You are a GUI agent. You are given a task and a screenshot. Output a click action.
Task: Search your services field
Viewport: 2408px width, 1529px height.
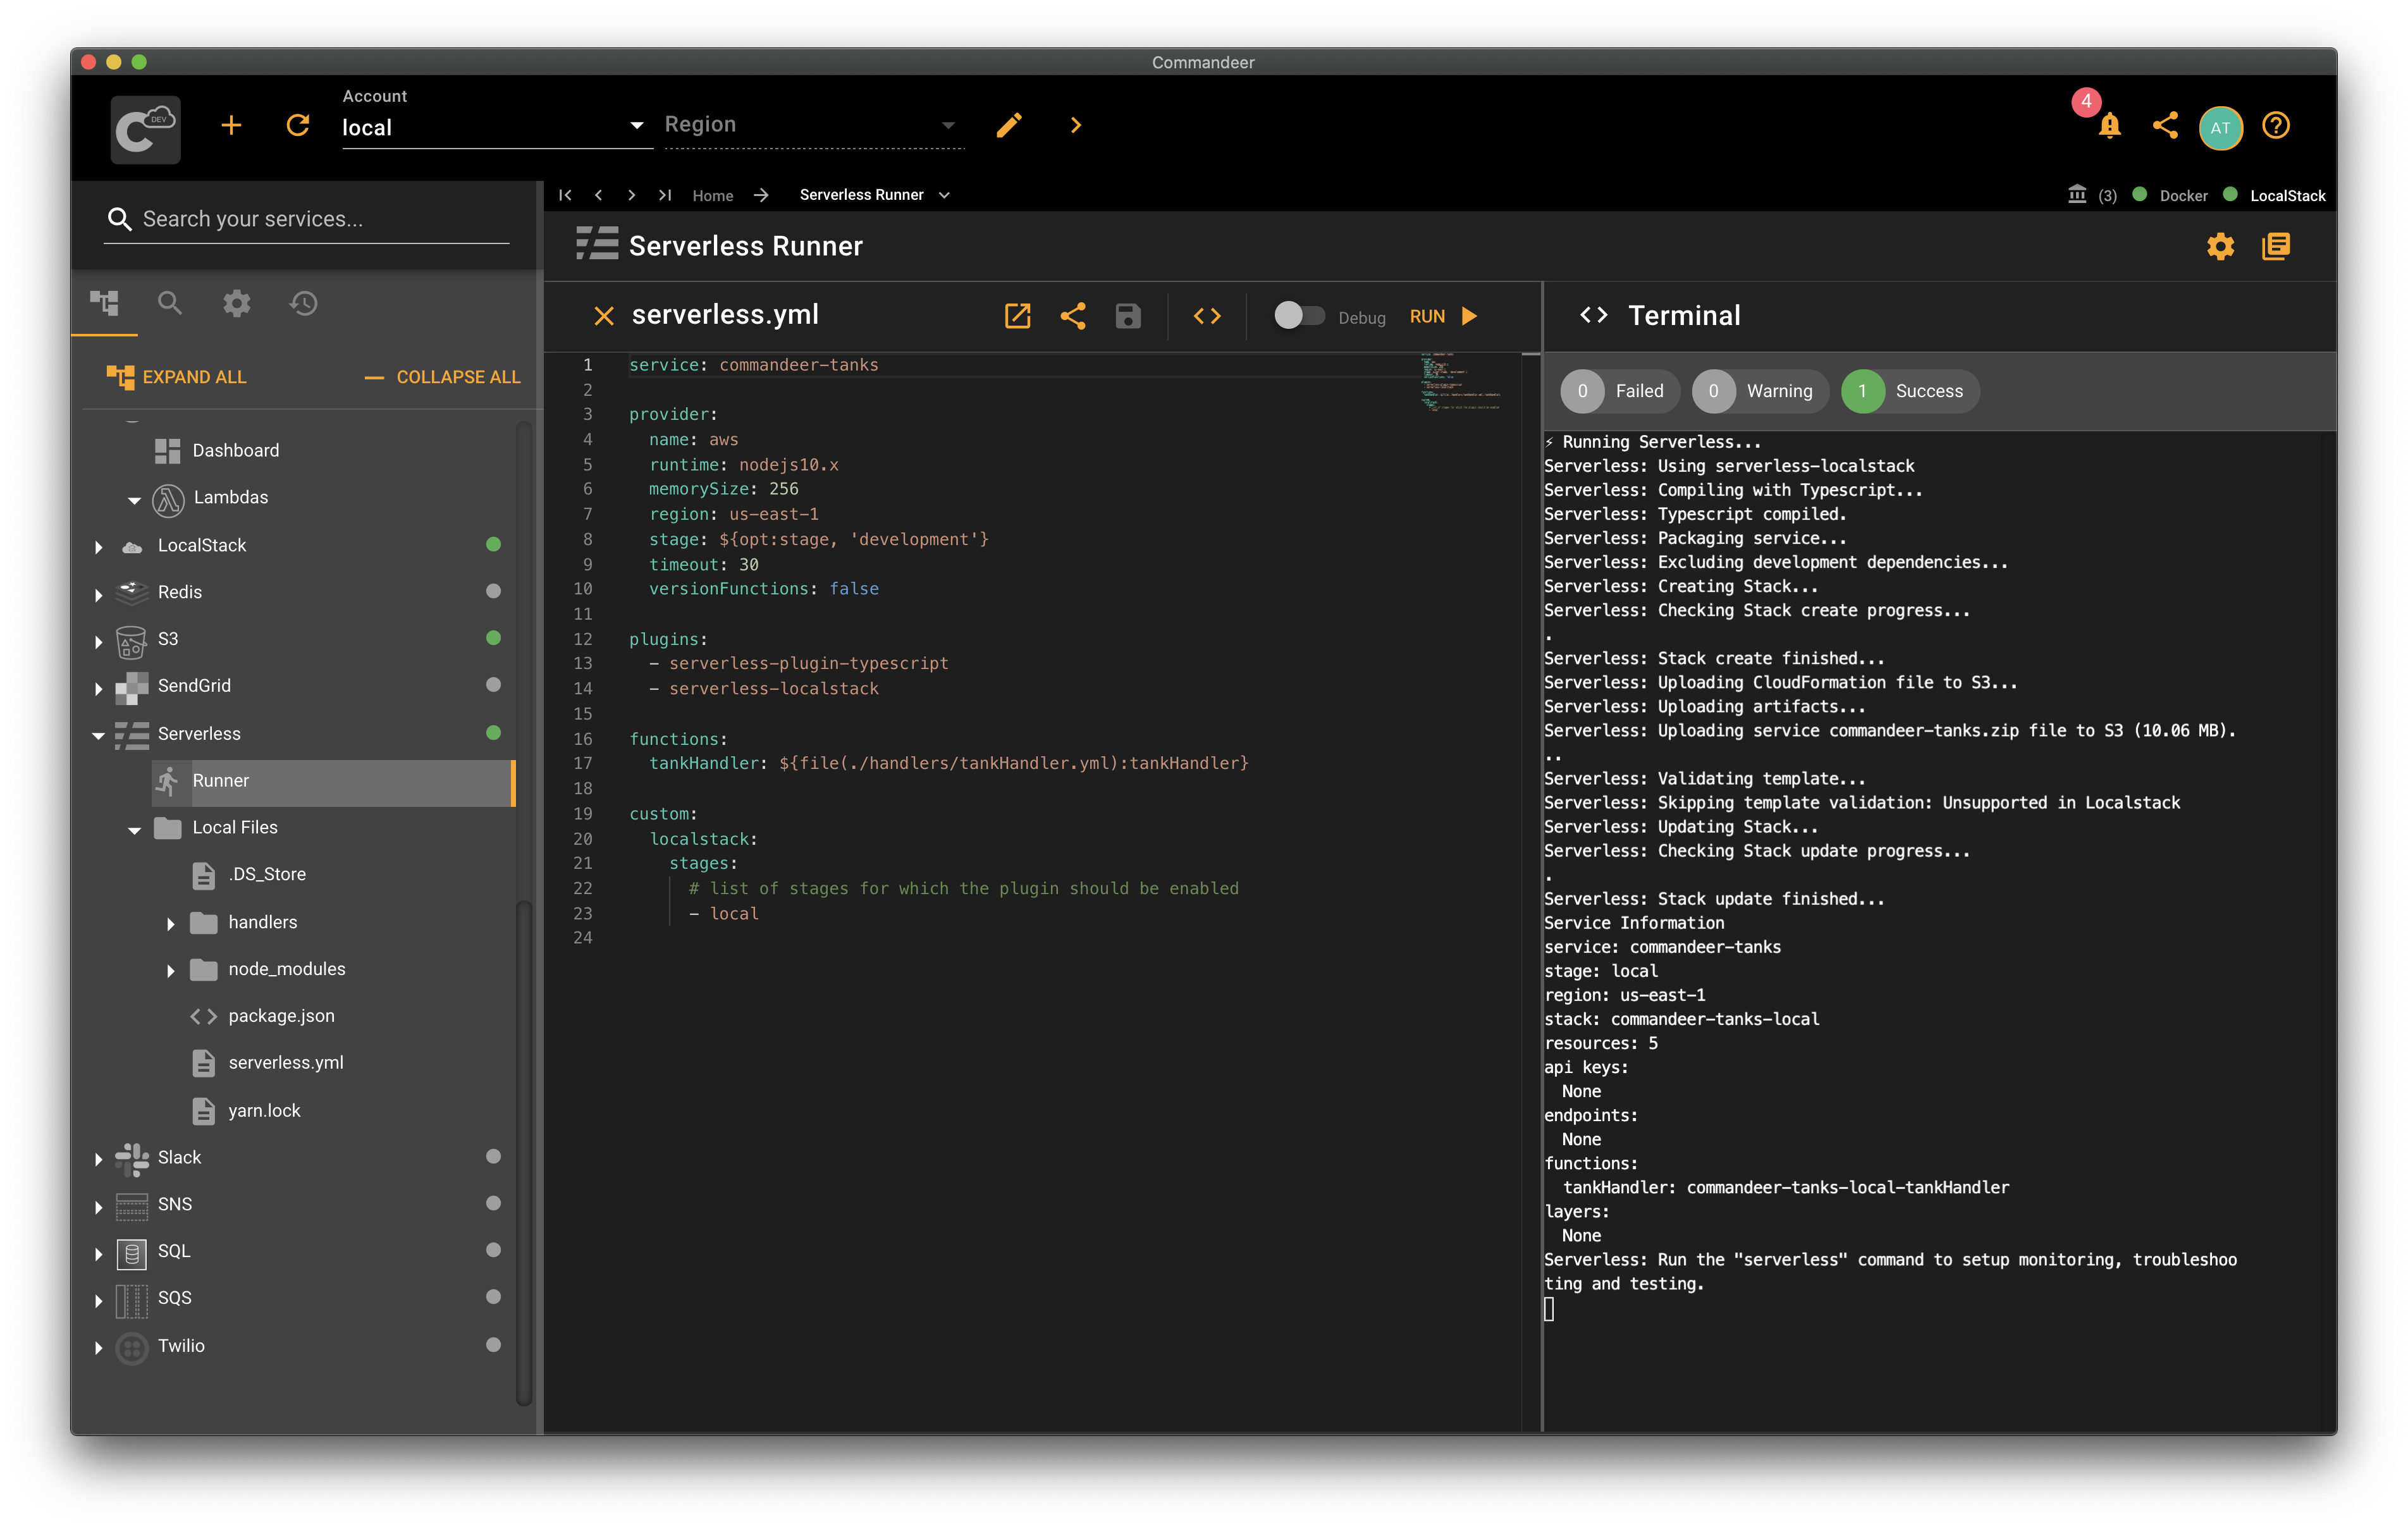[307, 219]
